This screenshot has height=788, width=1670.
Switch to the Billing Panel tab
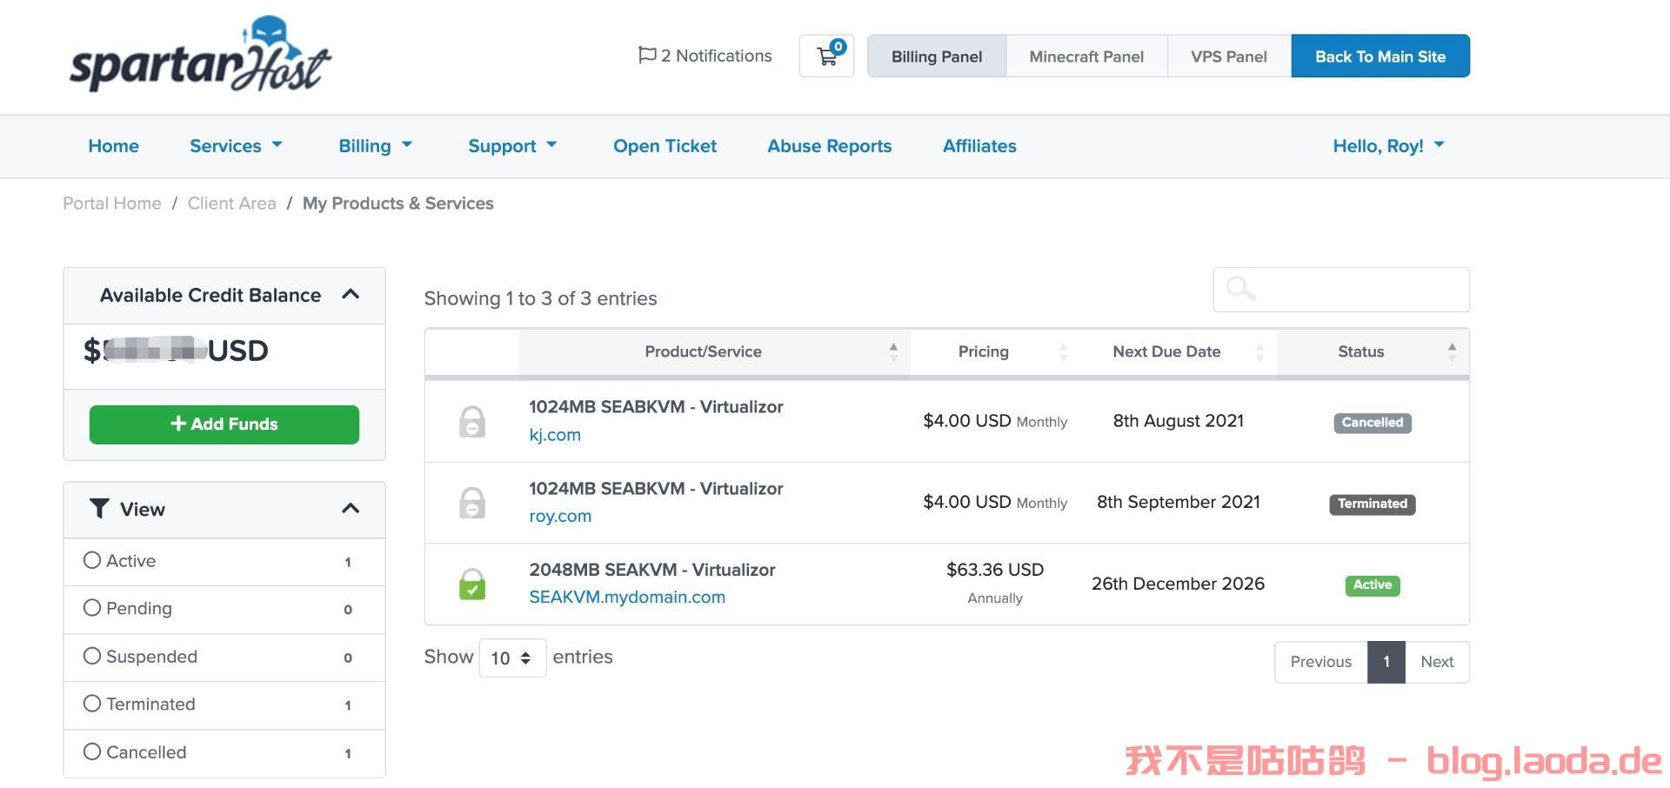coord(937,57)
